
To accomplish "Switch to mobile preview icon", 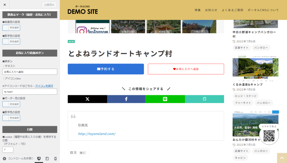I will tap(55, 159).
